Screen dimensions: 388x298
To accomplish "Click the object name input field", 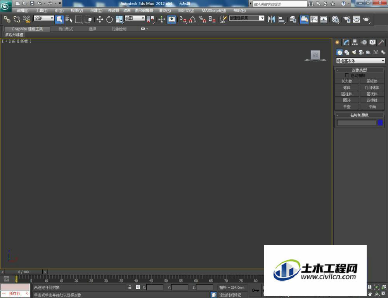I will pyautogui.click(x=357, y=122).
